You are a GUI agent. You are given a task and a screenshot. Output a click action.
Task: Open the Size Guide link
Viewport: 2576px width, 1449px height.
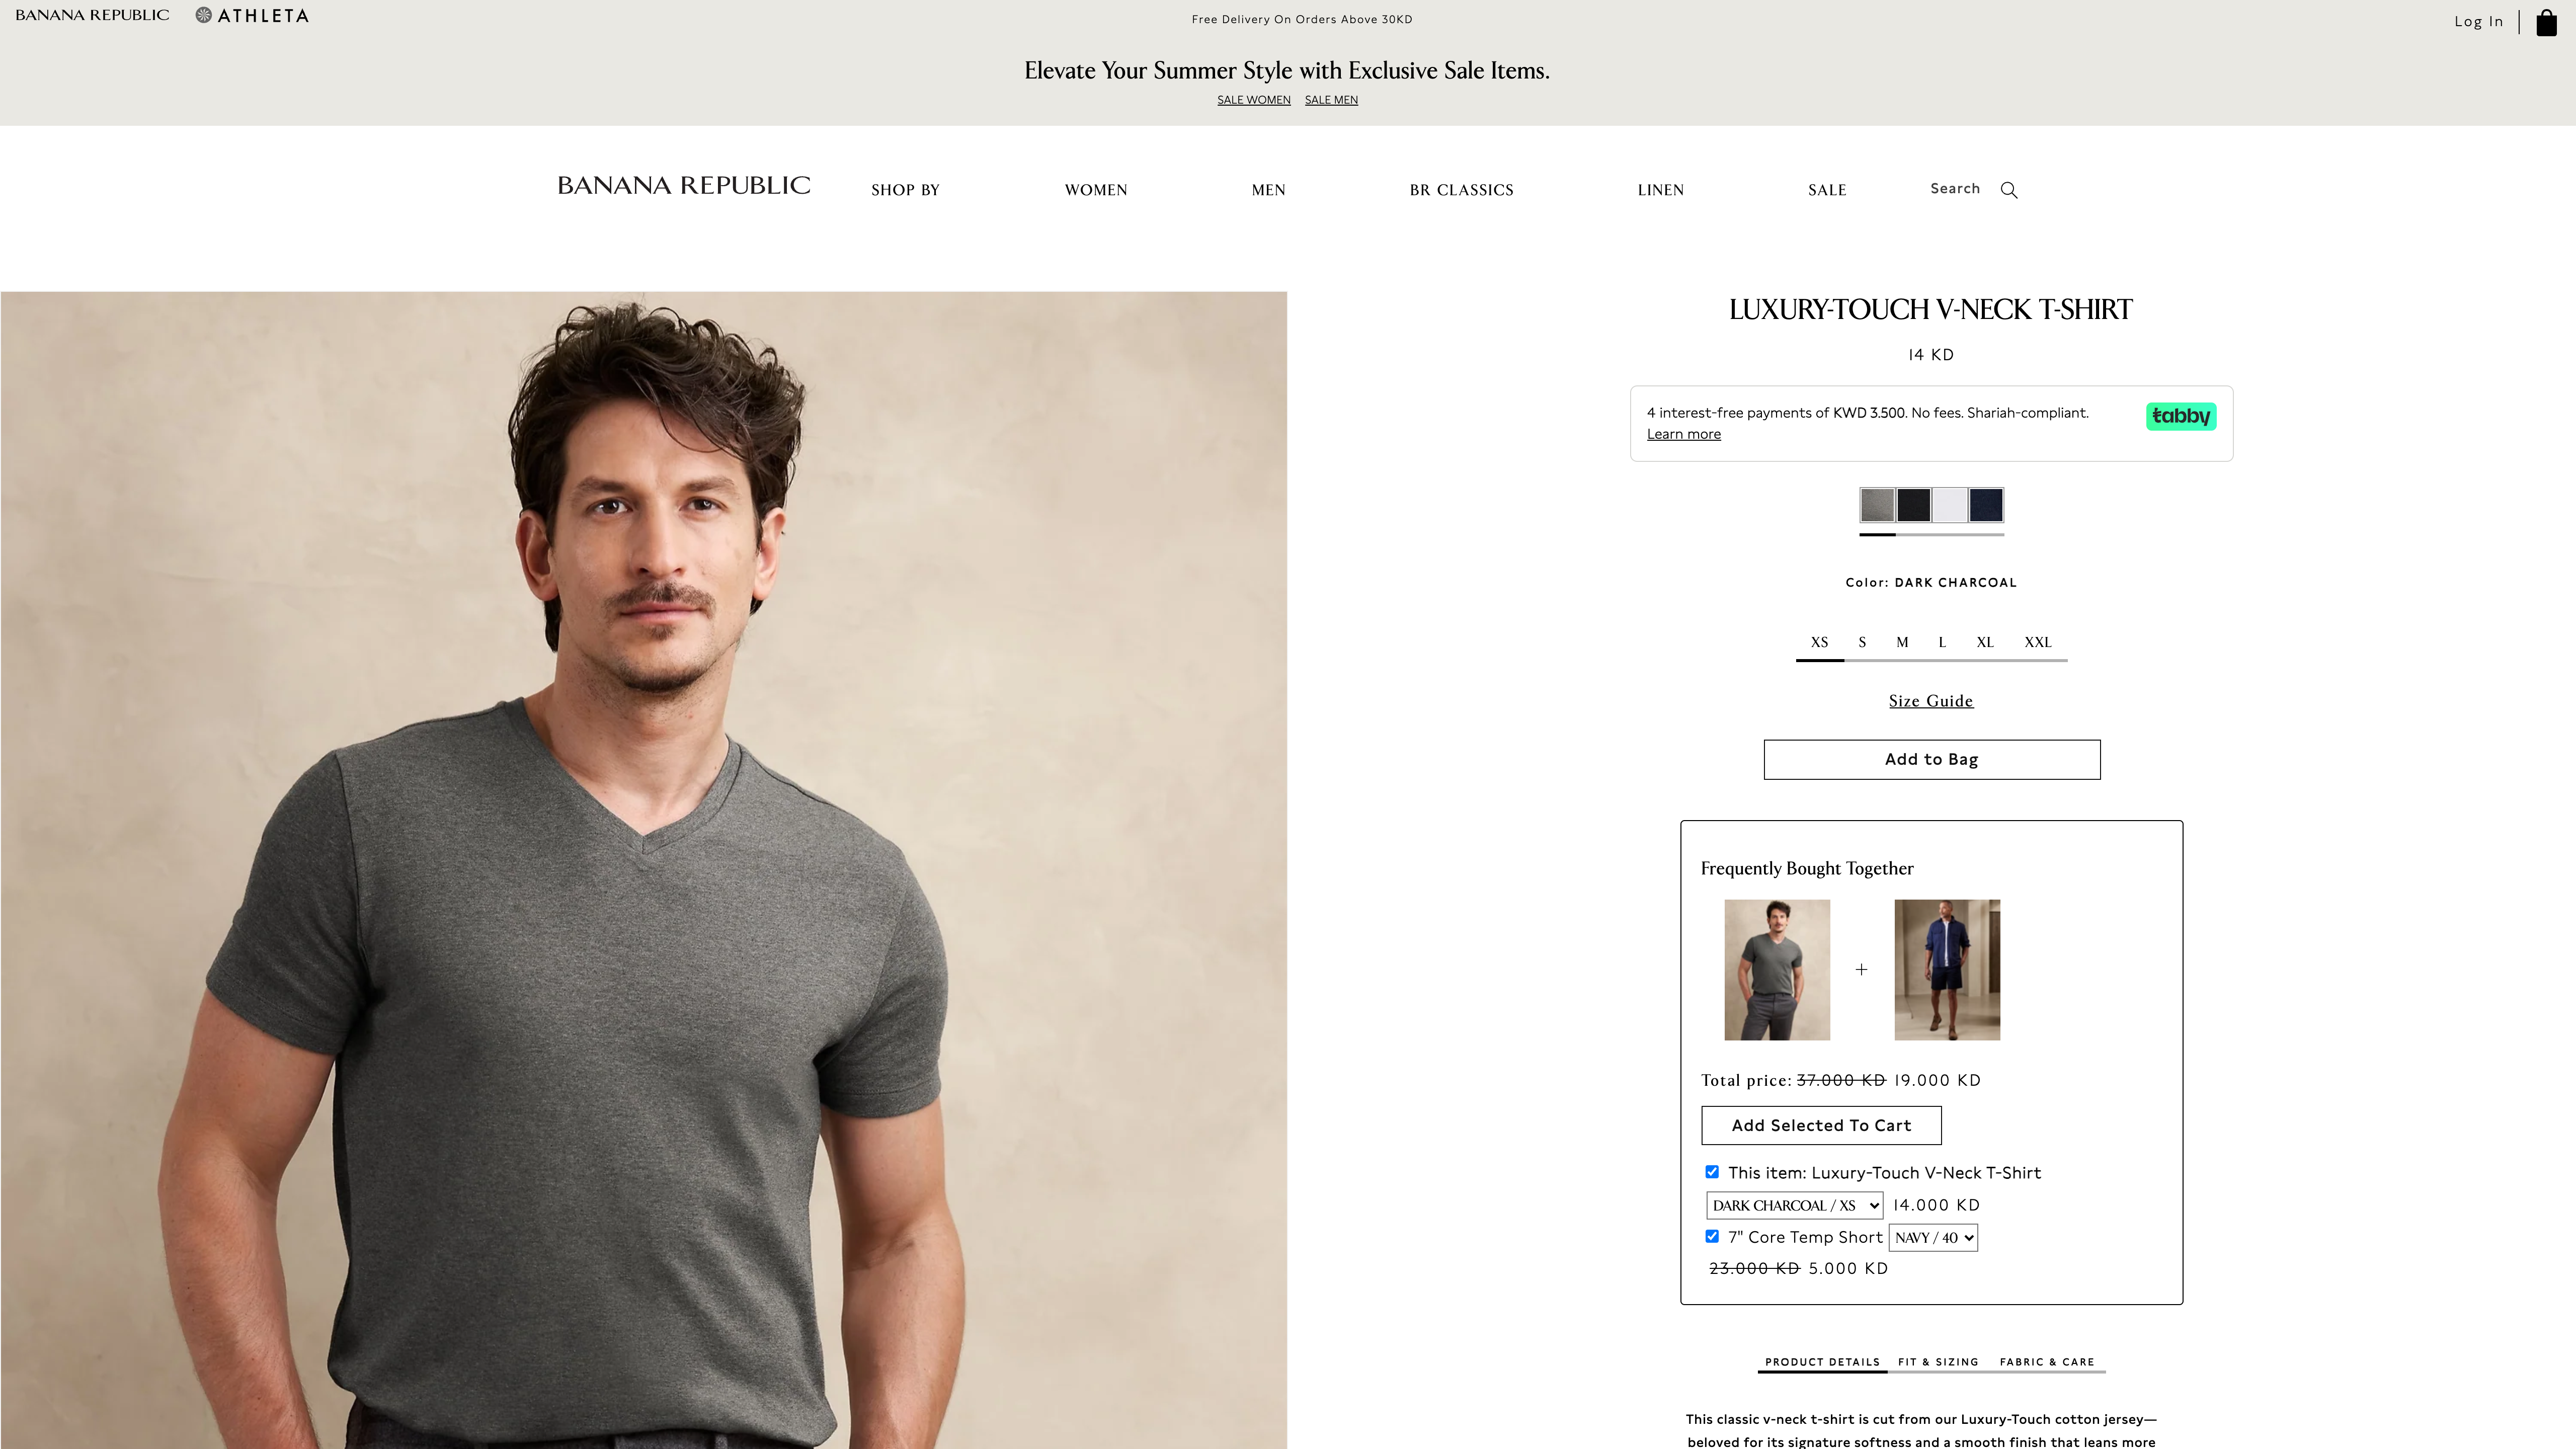(x=1931, y=701)
